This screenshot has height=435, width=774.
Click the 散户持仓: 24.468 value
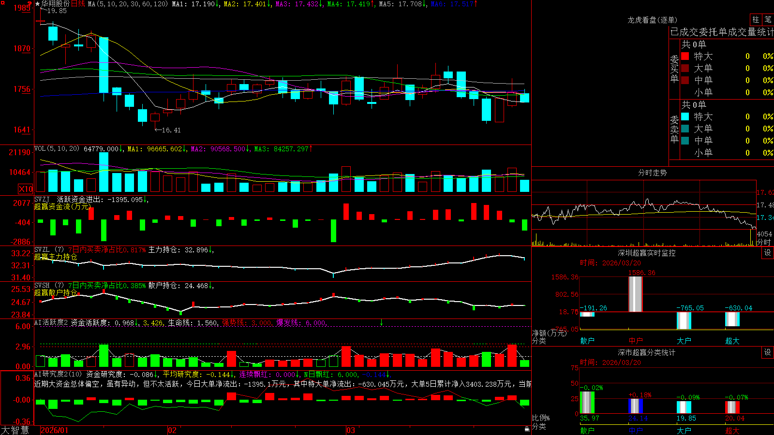coord(178,286)
